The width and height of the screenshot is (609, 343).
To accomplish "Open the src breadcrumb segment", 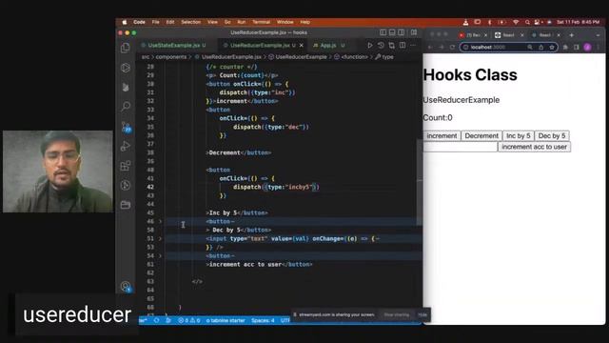I will (x=146, y=57).
